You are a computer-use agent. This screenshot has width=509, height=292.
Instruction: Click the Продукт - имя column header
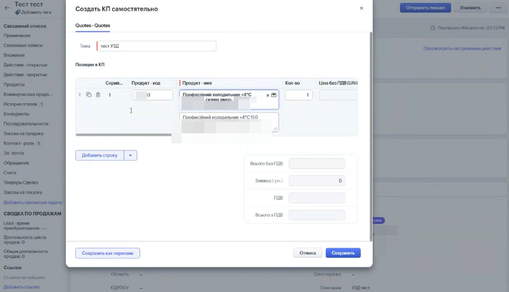click(x=197, y=83)
